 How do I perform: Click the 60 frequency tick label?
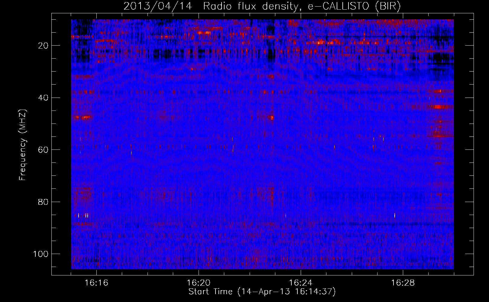pyautogui.click(x=43, y=150)
